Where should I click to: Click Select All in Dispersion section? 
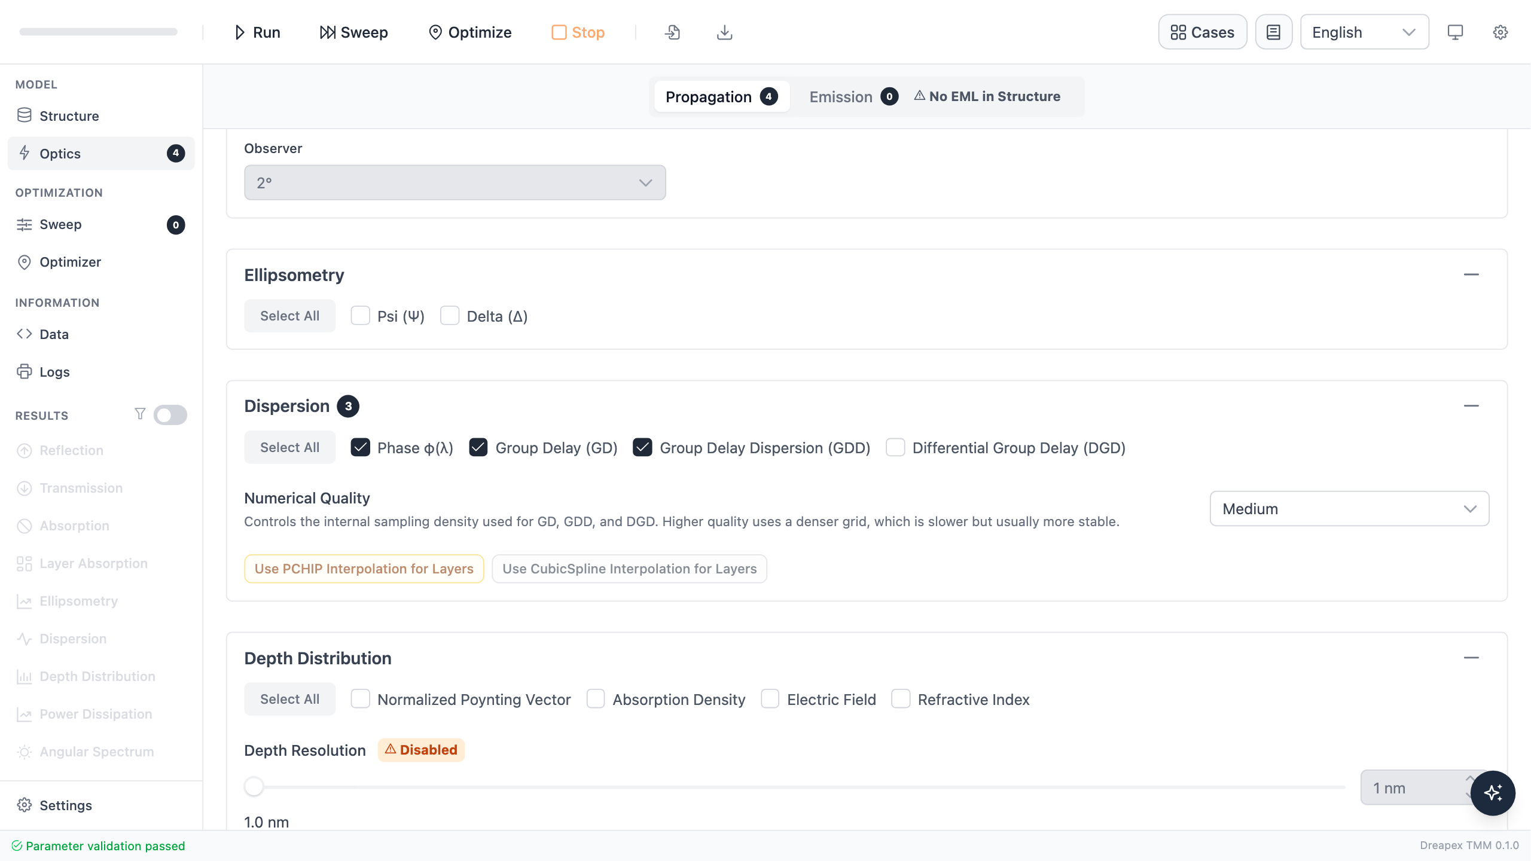(x=289, y=447)
